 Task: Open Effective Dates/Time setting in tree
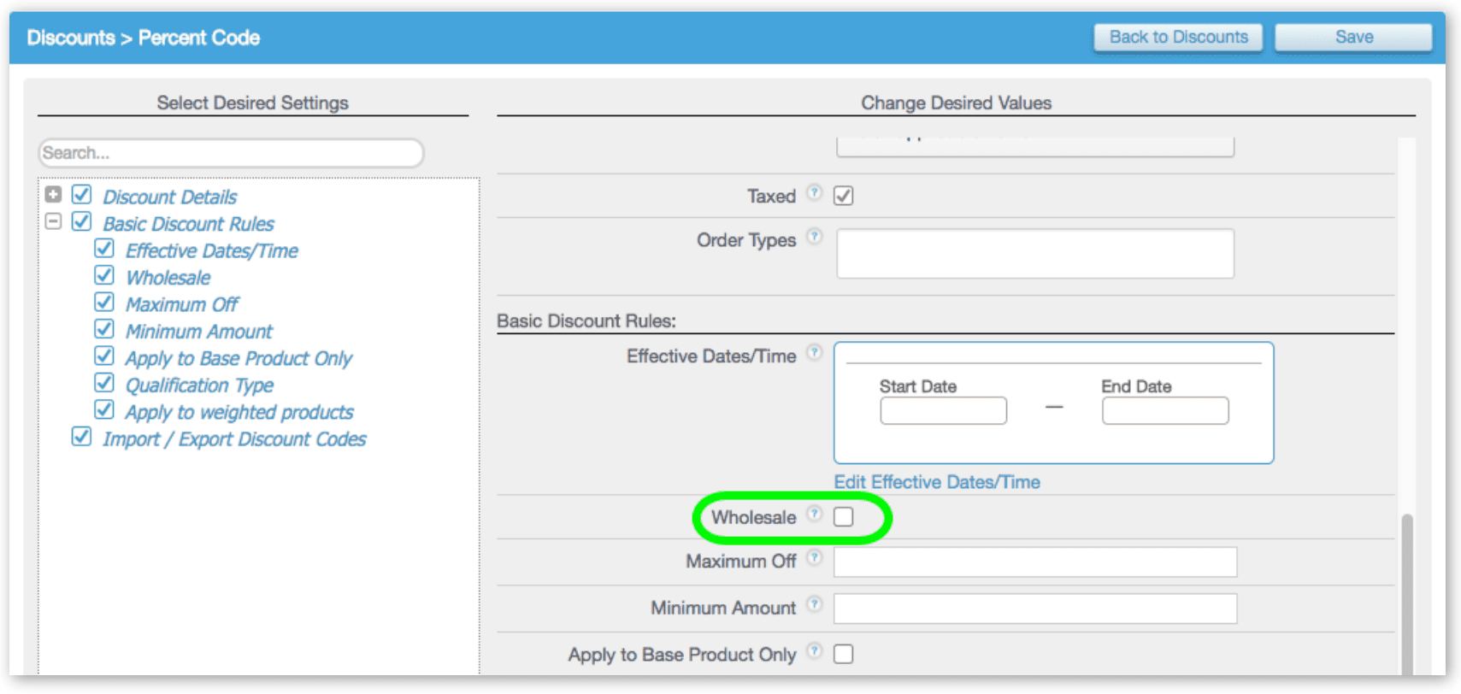pos(212,251)
